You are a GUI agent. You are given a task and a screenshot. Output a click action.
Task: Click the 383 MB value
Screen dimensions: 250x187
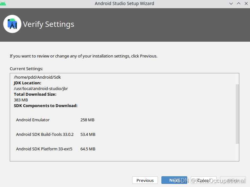coord(21,100)
